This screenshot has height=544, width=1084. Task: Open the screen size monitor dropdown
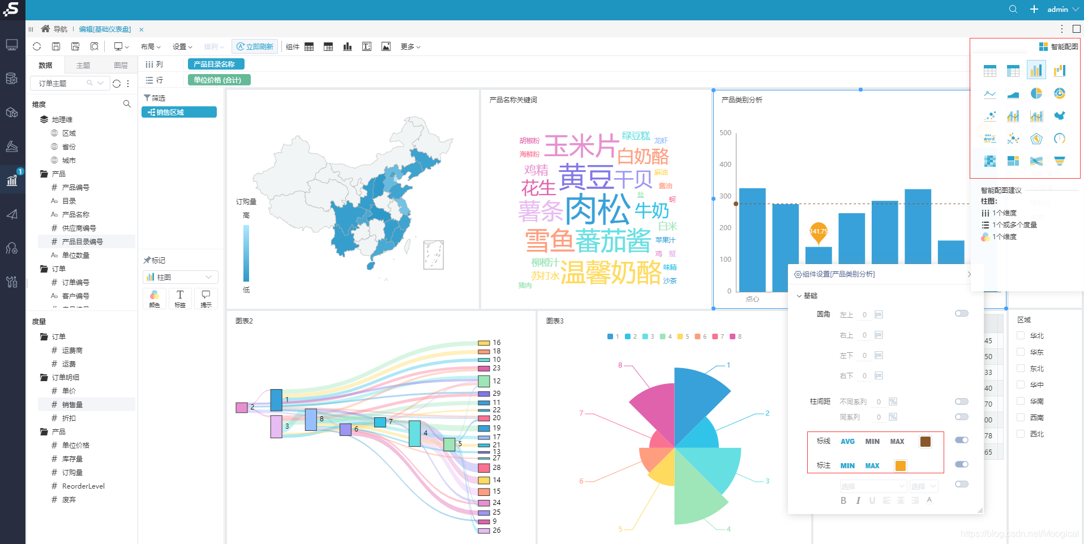point(121,46)
